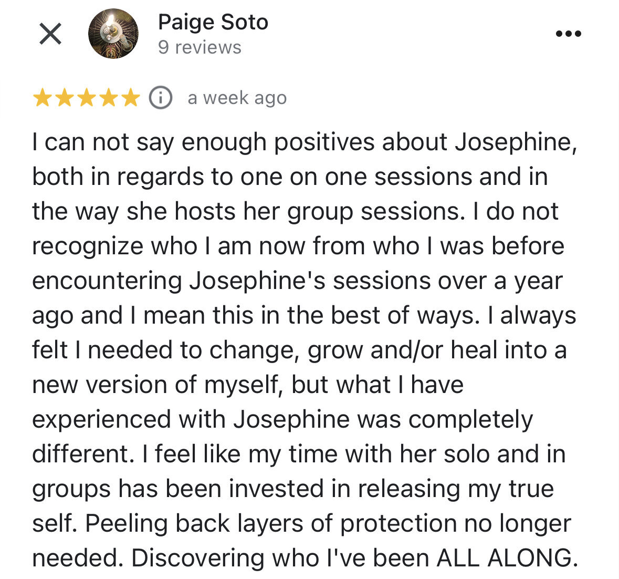Viewport: 619px width, 579px height.
Task: View the "9 reviews" contributor link
Action: pyautogui.click(x=200, y=47)
